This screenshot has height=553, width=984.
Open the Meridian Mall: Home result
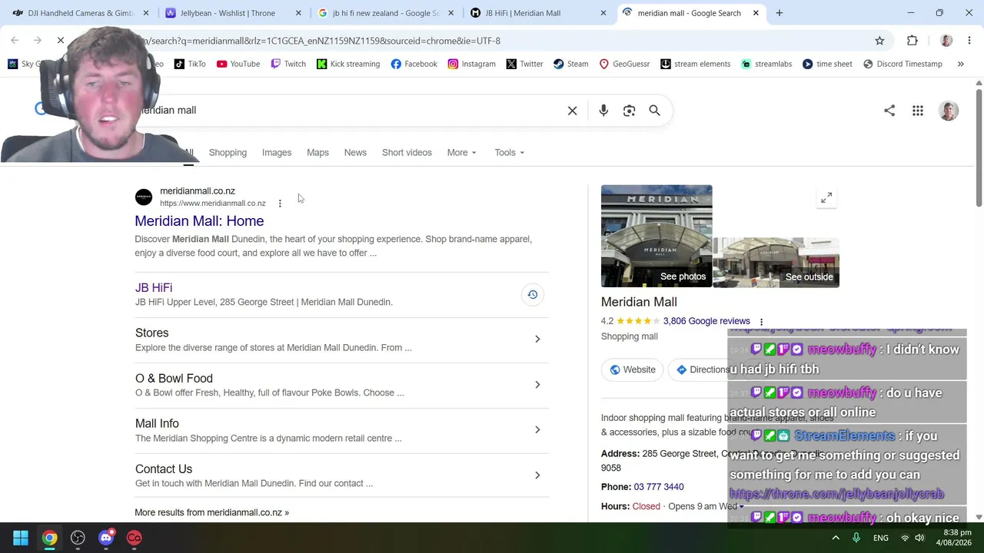tap(199, 221)
